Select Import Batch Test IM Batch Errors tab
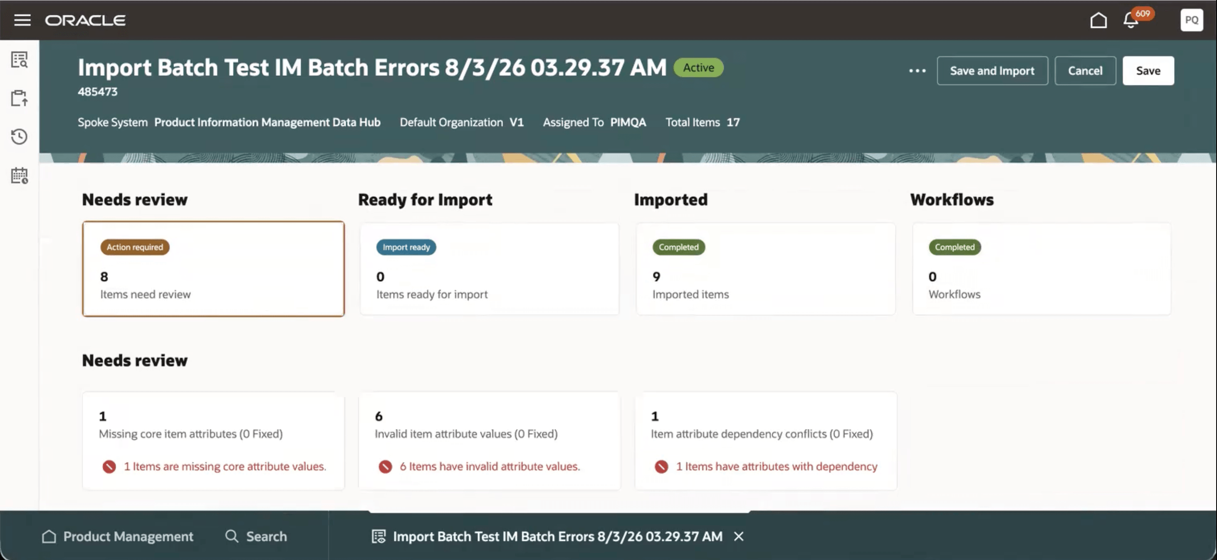 click(557, 536)
